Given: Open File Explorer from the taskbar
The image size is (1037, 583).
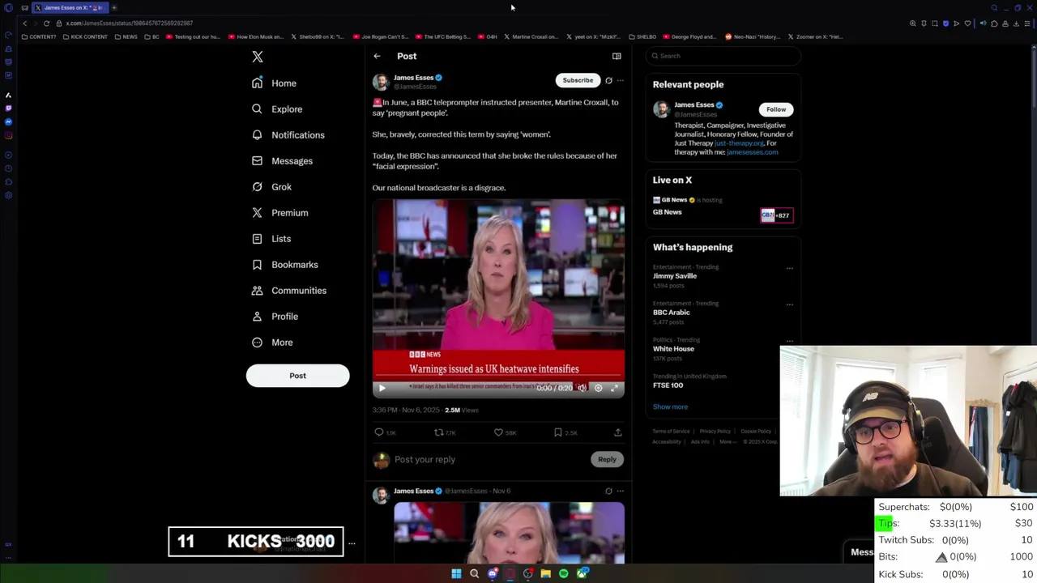Looking at the screenshot, I should [546, 574].
